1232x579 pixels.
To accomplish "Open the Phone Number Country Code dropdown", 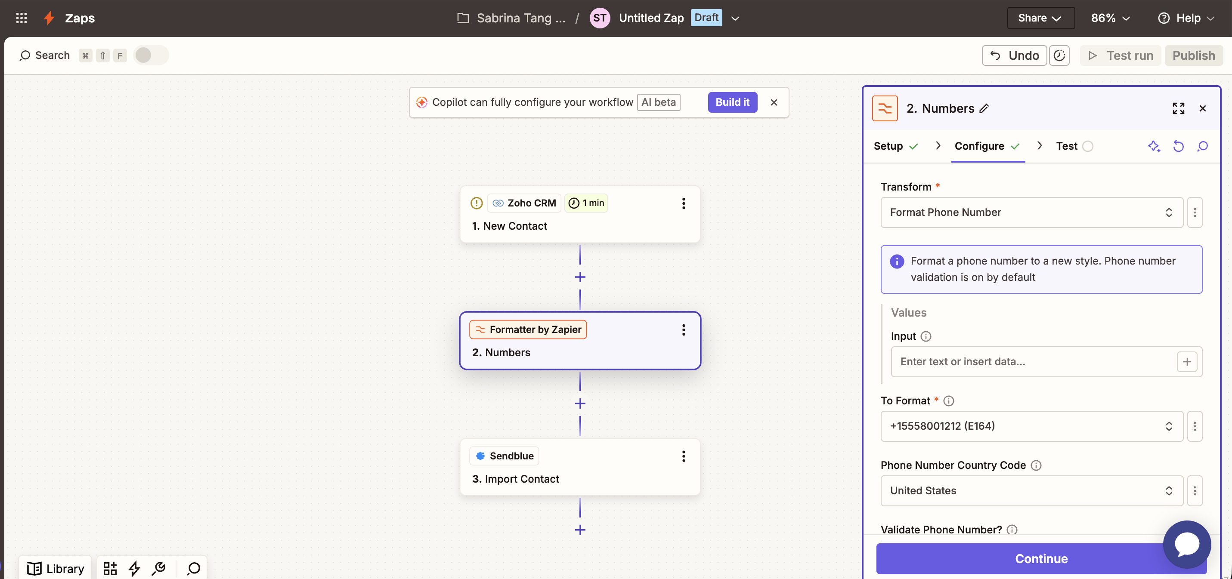I will tap(1031, 490).
